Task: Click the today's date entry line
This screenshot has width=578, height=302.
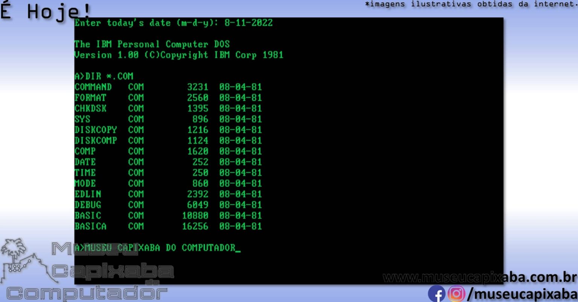Action: 173,23
